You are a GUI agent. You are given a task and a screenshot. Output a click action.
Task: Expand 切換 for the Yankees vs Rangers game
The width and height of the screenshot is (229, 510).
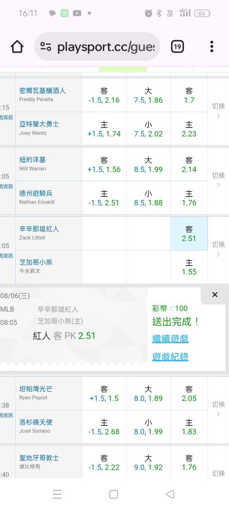pos(218,180)
